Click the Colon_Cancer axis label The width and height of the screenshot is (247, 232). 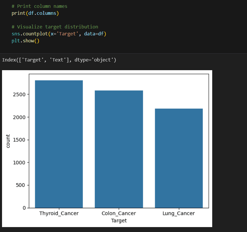pyautogui.click(x=119, y=213)
